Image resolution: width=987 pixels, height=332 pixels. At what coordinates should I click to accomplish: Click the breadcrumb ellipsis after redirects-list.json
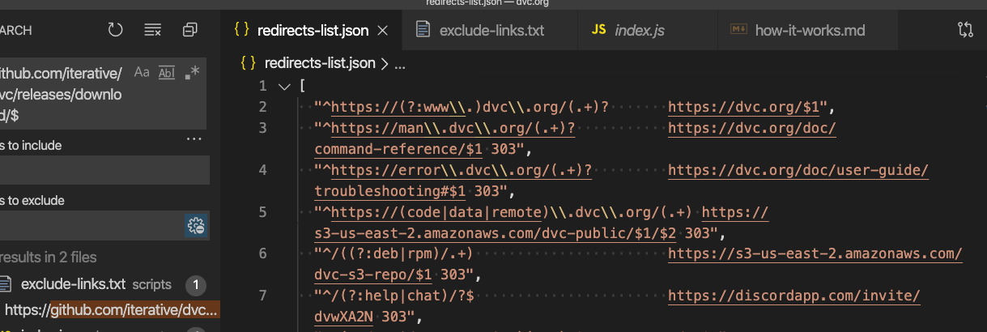point(398,63)
